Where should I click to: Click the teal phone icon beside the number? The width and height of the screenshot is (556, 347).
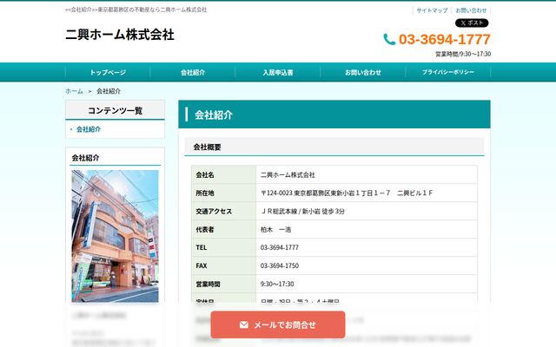[x=389, y=39]
